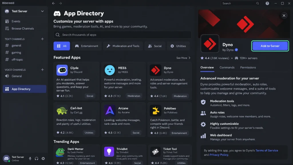This screenshot has width=293, height=165.
Task: Deafen with the headphones icon
Action: (x=36, y=159)
